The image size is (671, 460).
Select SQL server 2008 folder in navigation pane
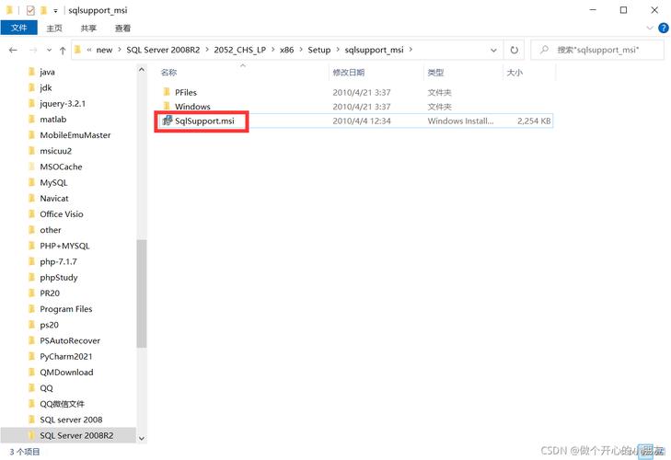point(71,420)
